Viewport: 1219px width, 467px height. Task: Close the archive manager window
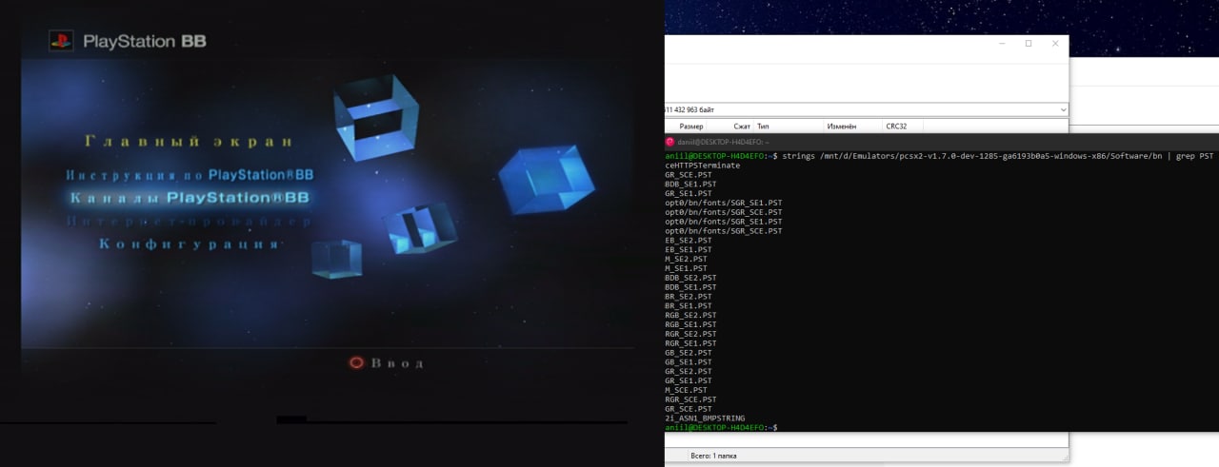1055,44
